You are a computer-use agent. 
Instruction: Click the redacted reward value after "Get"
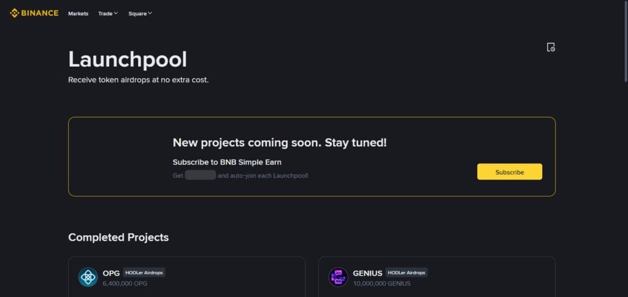[x=201, y=175]
